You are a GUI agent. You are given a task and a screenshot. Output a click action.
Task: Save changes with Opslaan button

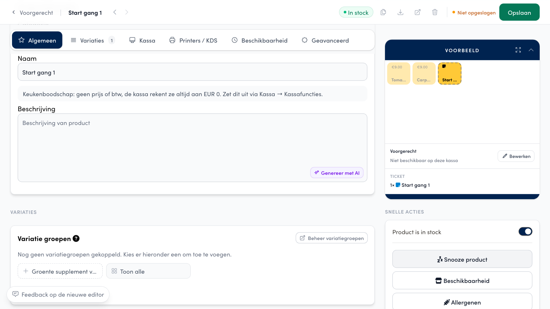tap(519, 12)
